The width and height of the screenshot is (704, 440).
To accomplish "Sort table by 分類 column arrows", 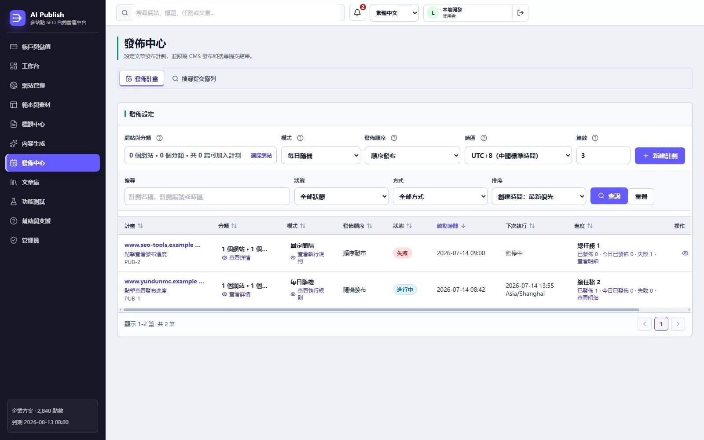I will point(234,226).
